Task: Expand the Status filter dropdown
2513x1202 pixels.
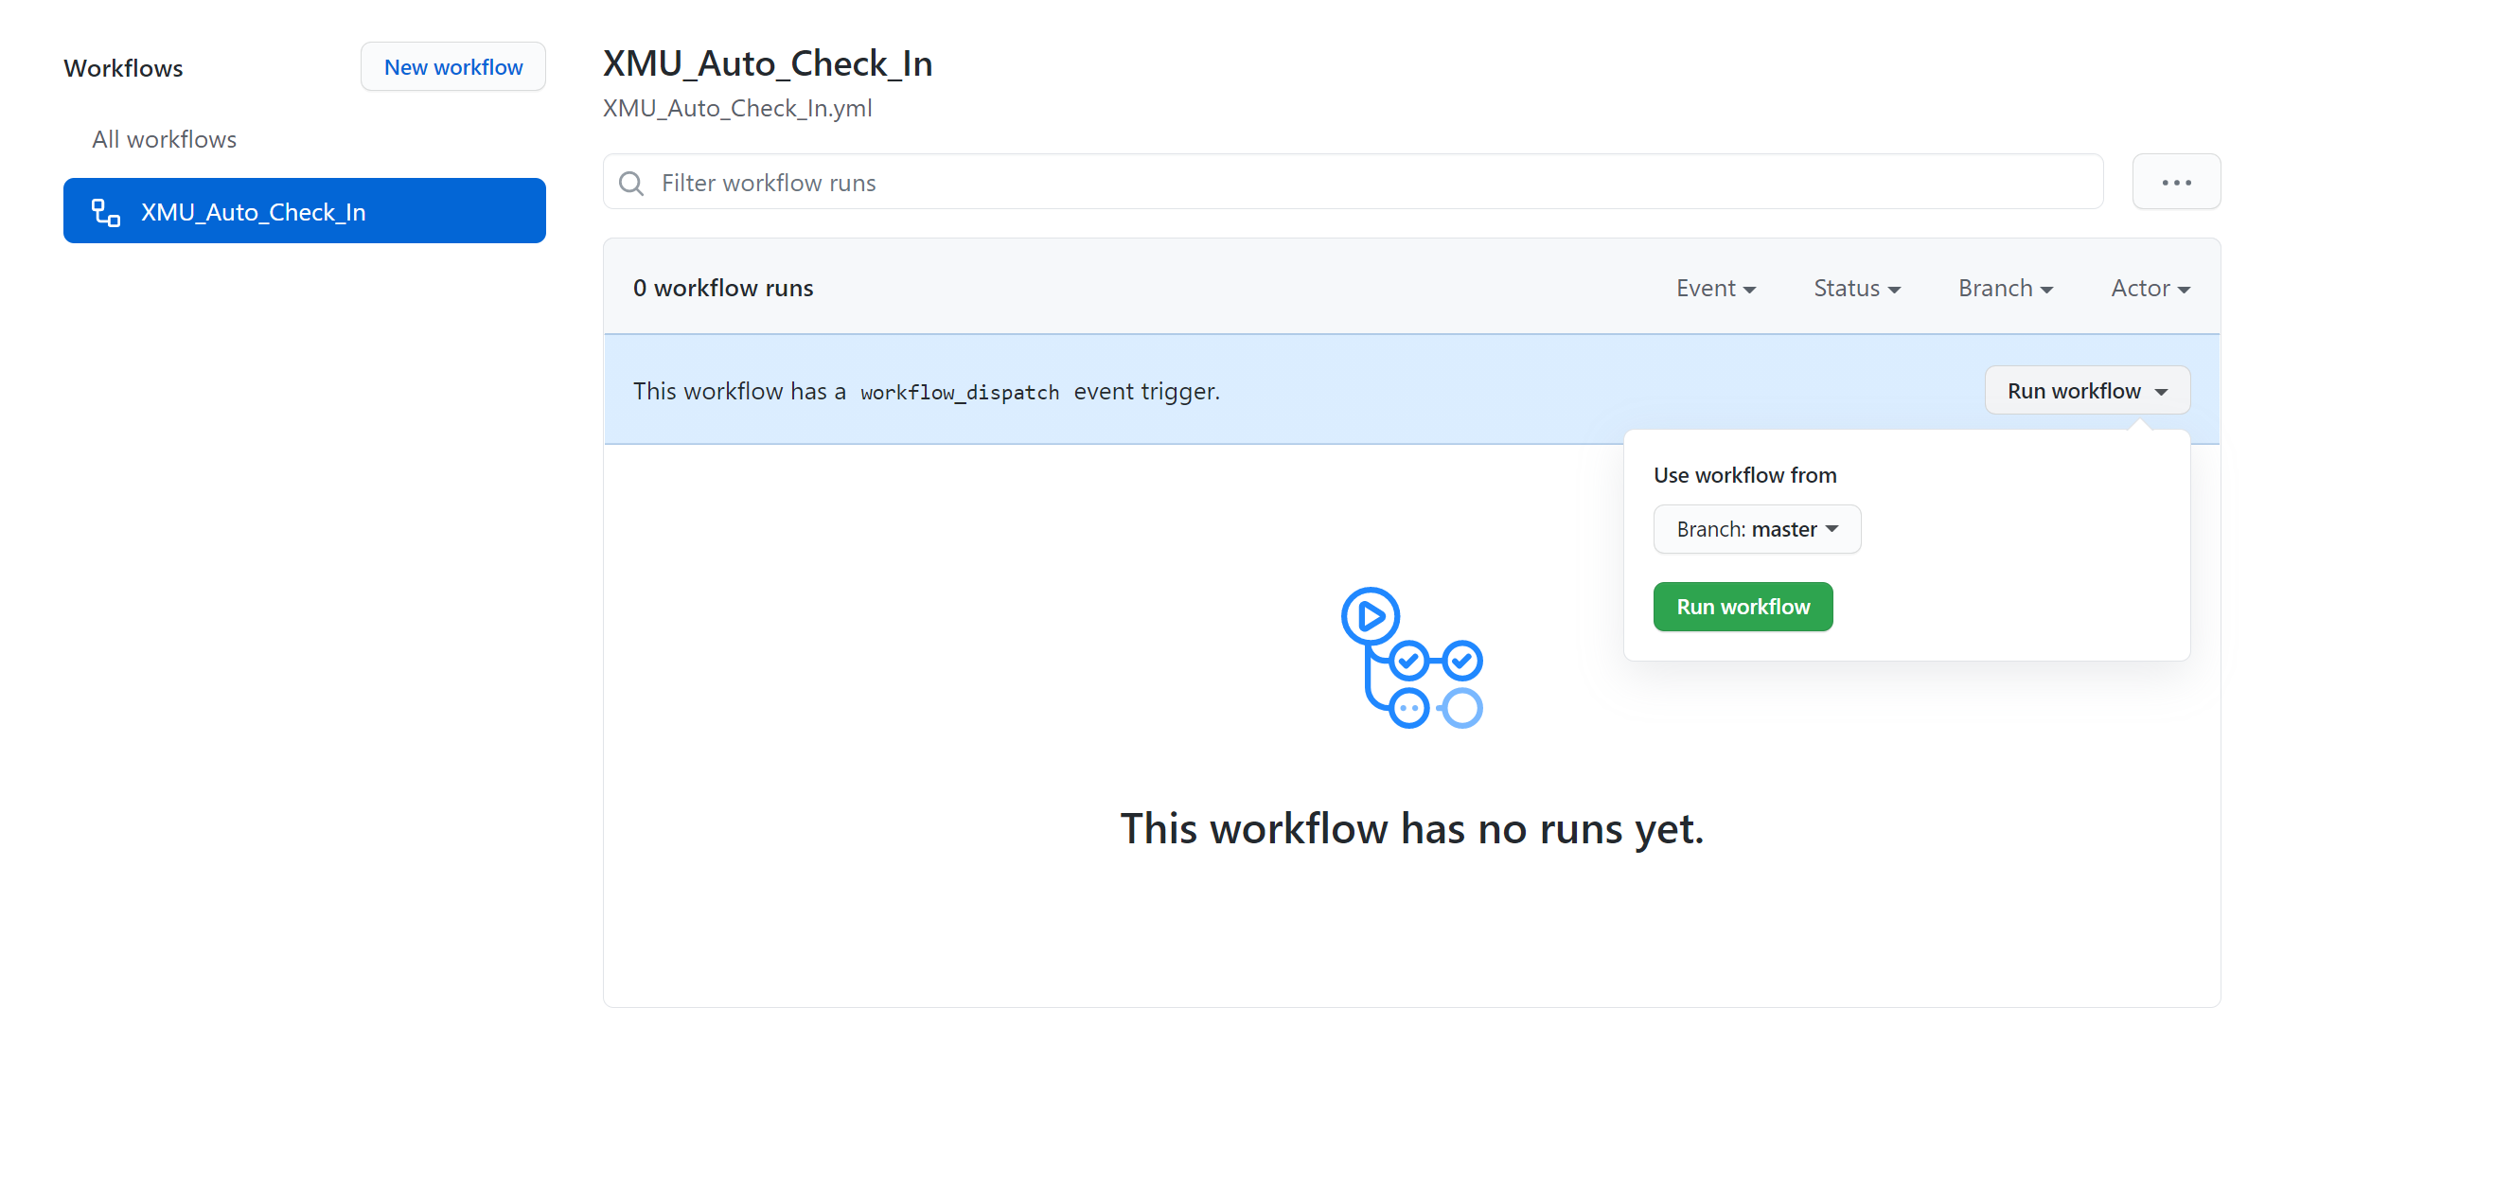Action: [x=1855, y=289]
